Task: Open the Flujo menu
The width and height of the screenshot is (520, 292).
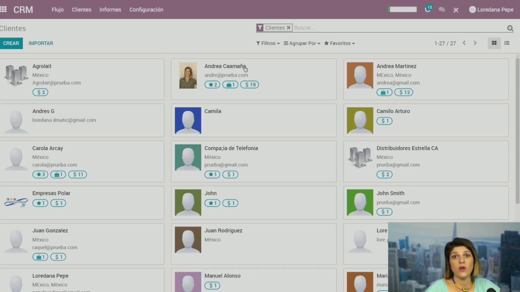Action: coord(58,9)
